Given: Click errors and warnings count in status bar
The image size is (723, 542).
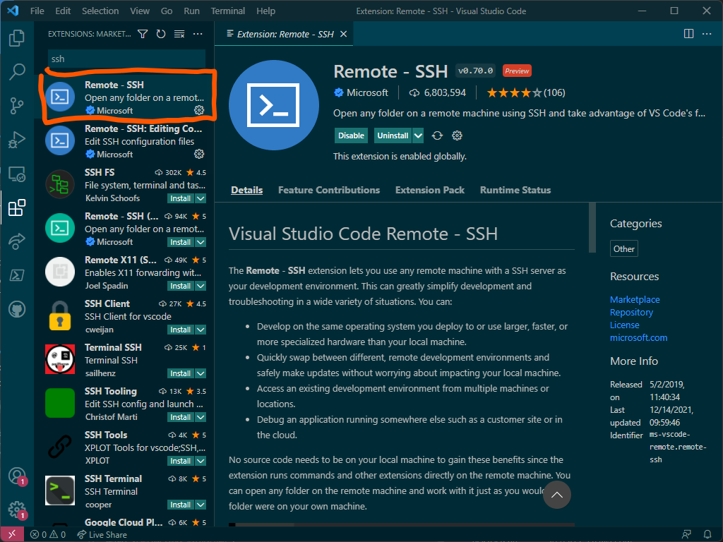Looking at the screenshot, I should tap(47, 535).
